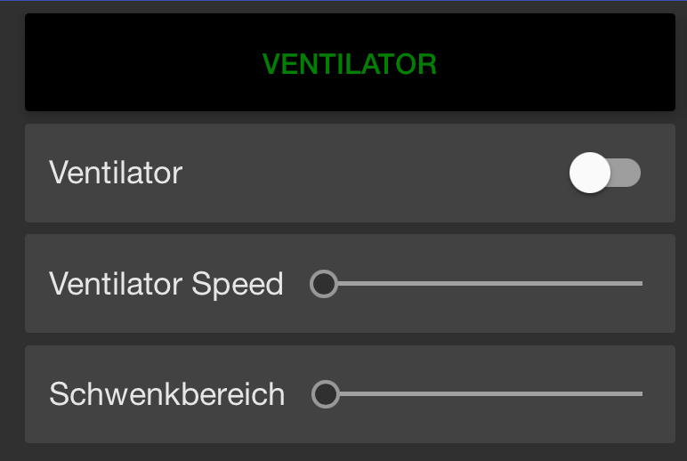This screenshot has height=461, width=687.
Task: Click the Schwenkbereich slider handle
Action: [326, 393]
